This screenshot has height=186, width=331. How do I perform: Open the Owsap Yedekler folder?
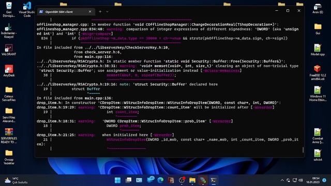pyautogui.click(x=9, y=157)
